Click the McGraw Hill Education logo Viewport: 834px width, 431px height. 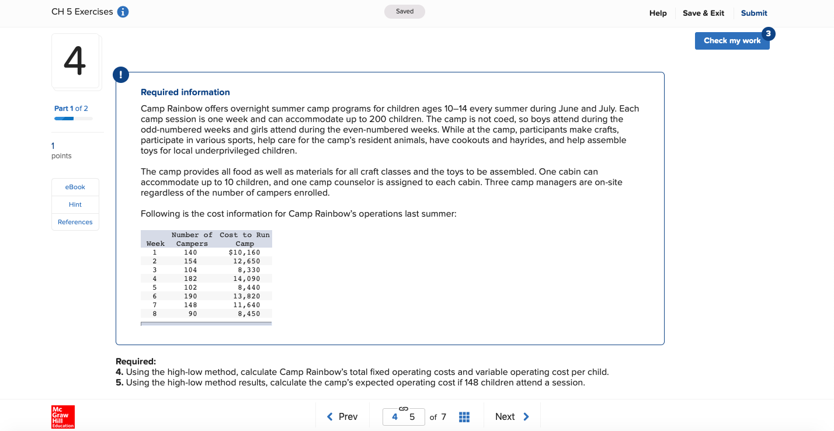pos(62,416)
